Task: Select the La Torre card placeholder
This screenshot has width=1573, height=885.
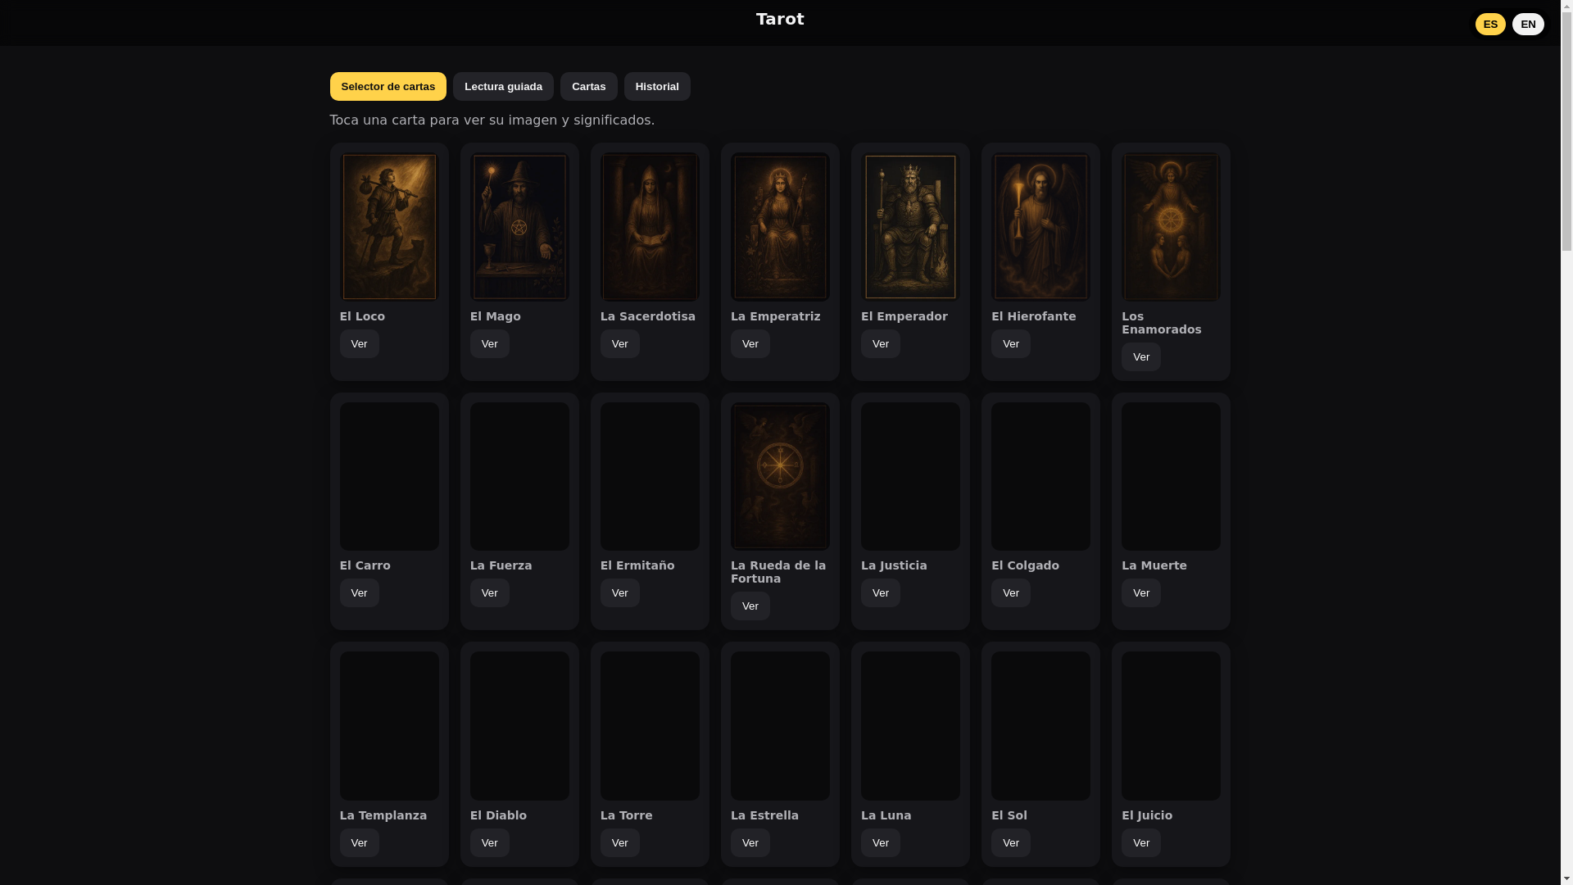Action: coord(649,726)
